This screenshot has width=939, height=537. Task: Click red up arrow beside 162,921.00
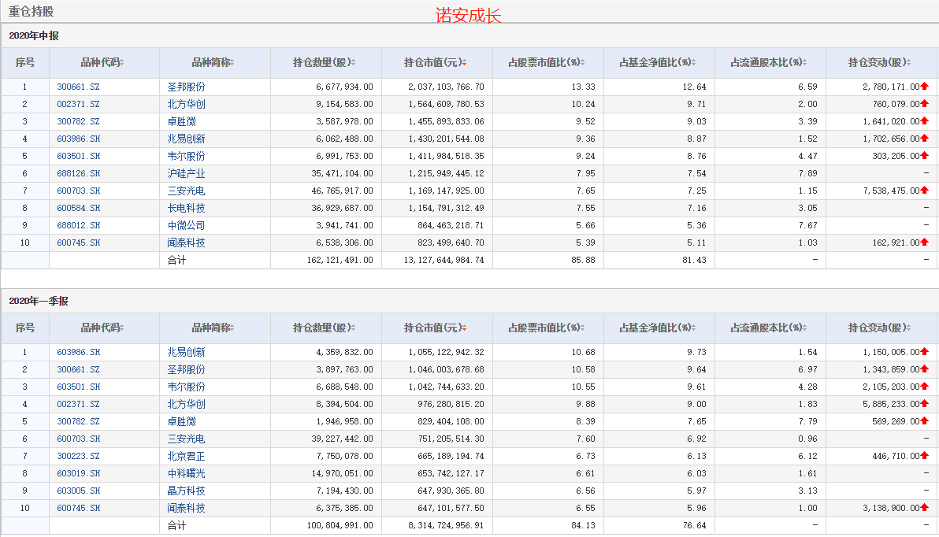(x=925, y=243)
